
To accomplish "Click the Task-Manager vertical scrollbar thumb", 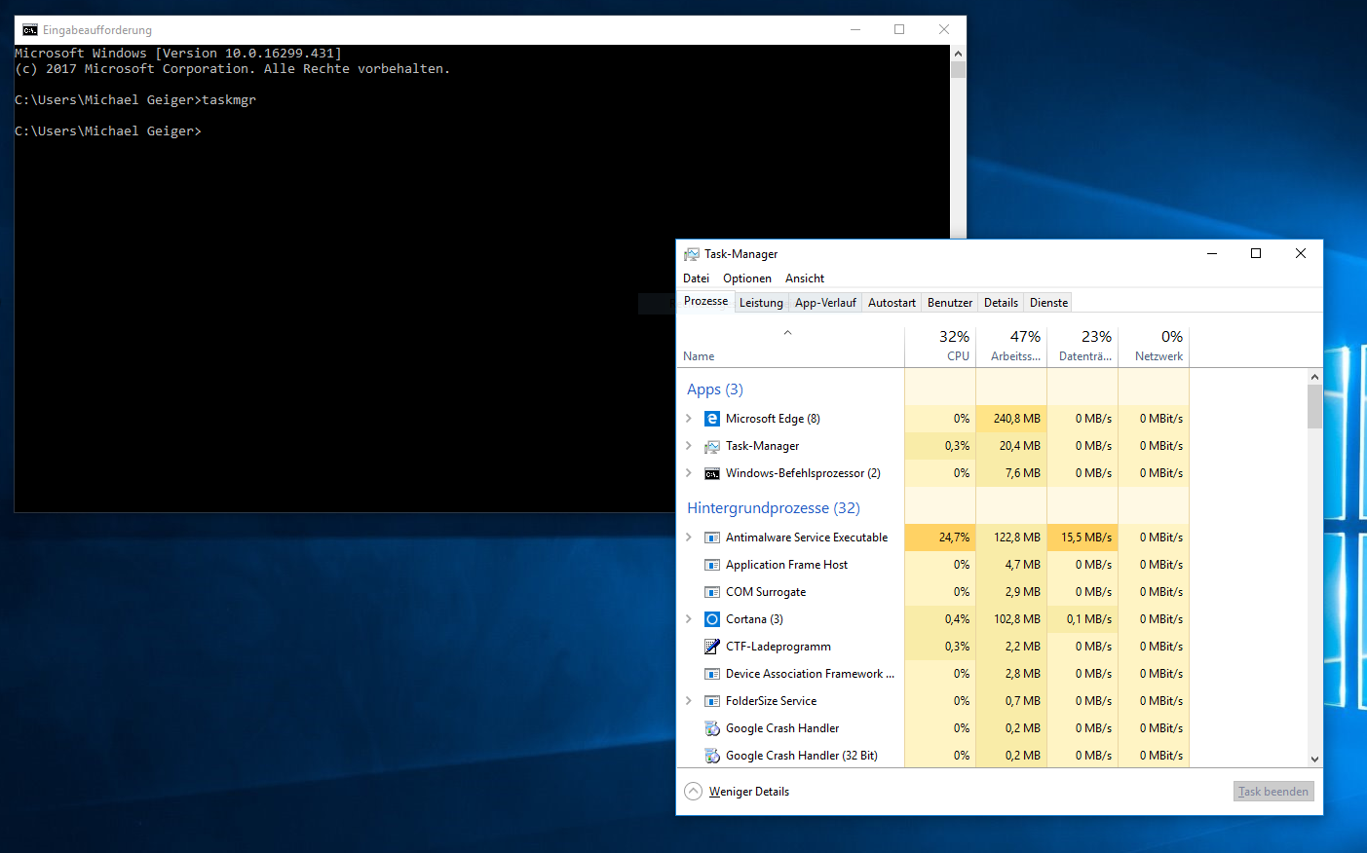I will [1314, 407].
